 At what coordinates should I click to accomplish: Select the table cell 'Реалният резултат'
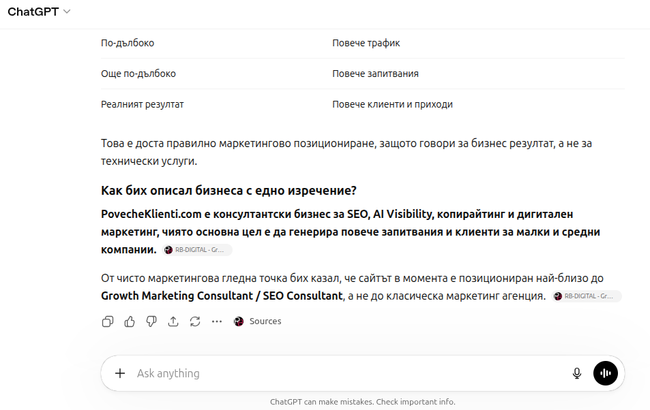click(142, 104)
